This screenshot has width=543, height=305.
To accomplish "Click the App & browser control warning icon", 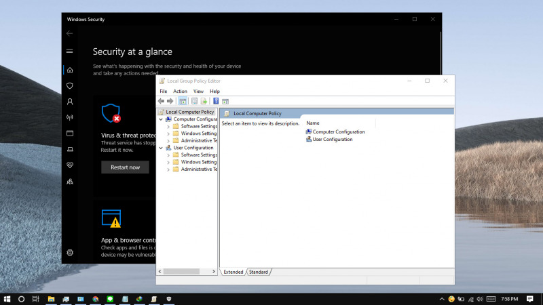I will (111, 218).
